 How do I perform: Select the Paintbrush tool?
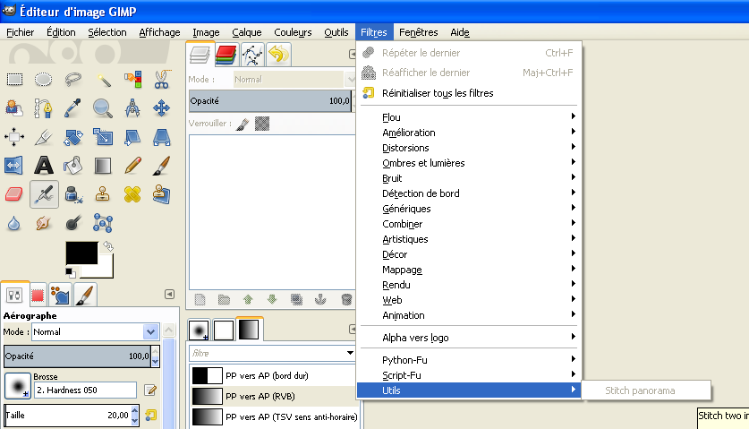[x=161, y=166]
